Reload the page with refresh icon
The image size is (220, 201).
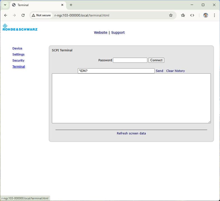23,15
